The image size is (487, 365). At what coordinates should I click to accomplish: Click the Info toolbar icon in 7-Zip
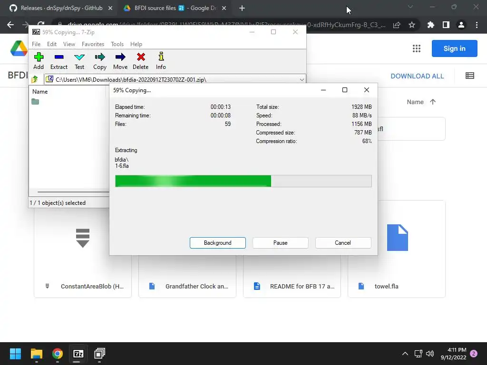tap(161, 61)
